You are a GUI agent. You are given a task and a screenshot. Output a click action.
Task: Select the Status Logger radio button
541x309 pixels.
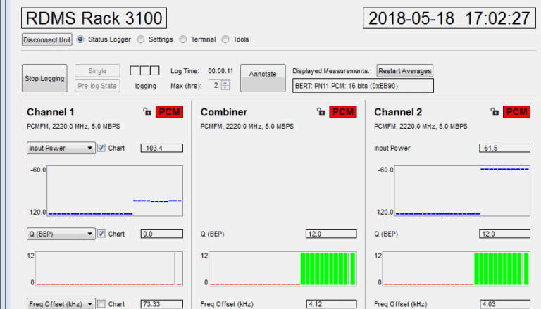[x=80, y=39]
